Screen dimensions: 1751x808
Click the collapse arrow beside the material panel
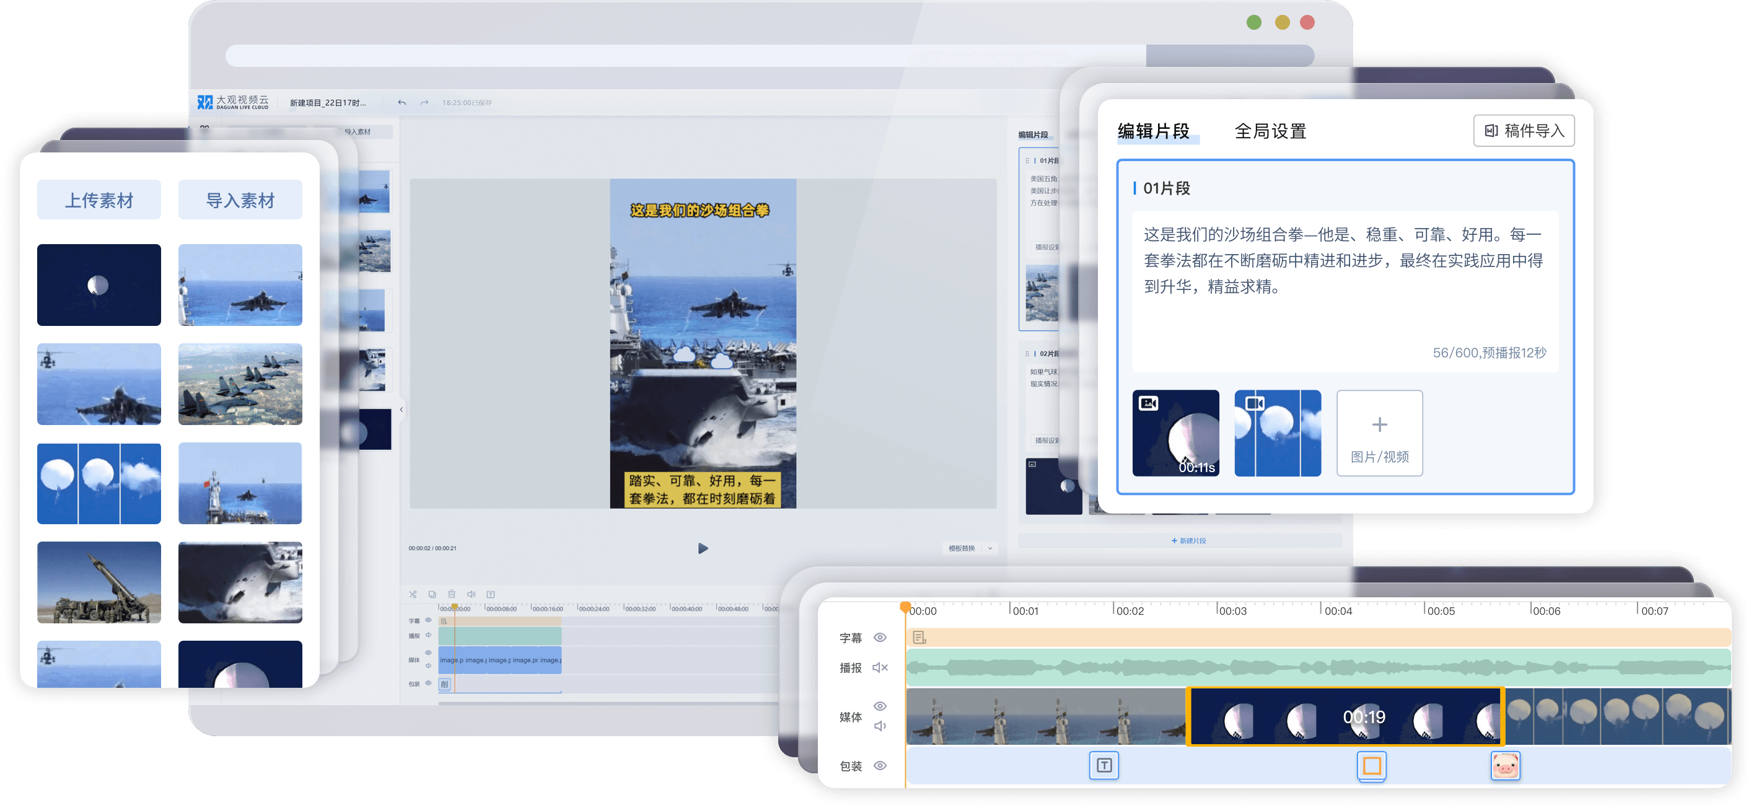[x=402, y=409]
